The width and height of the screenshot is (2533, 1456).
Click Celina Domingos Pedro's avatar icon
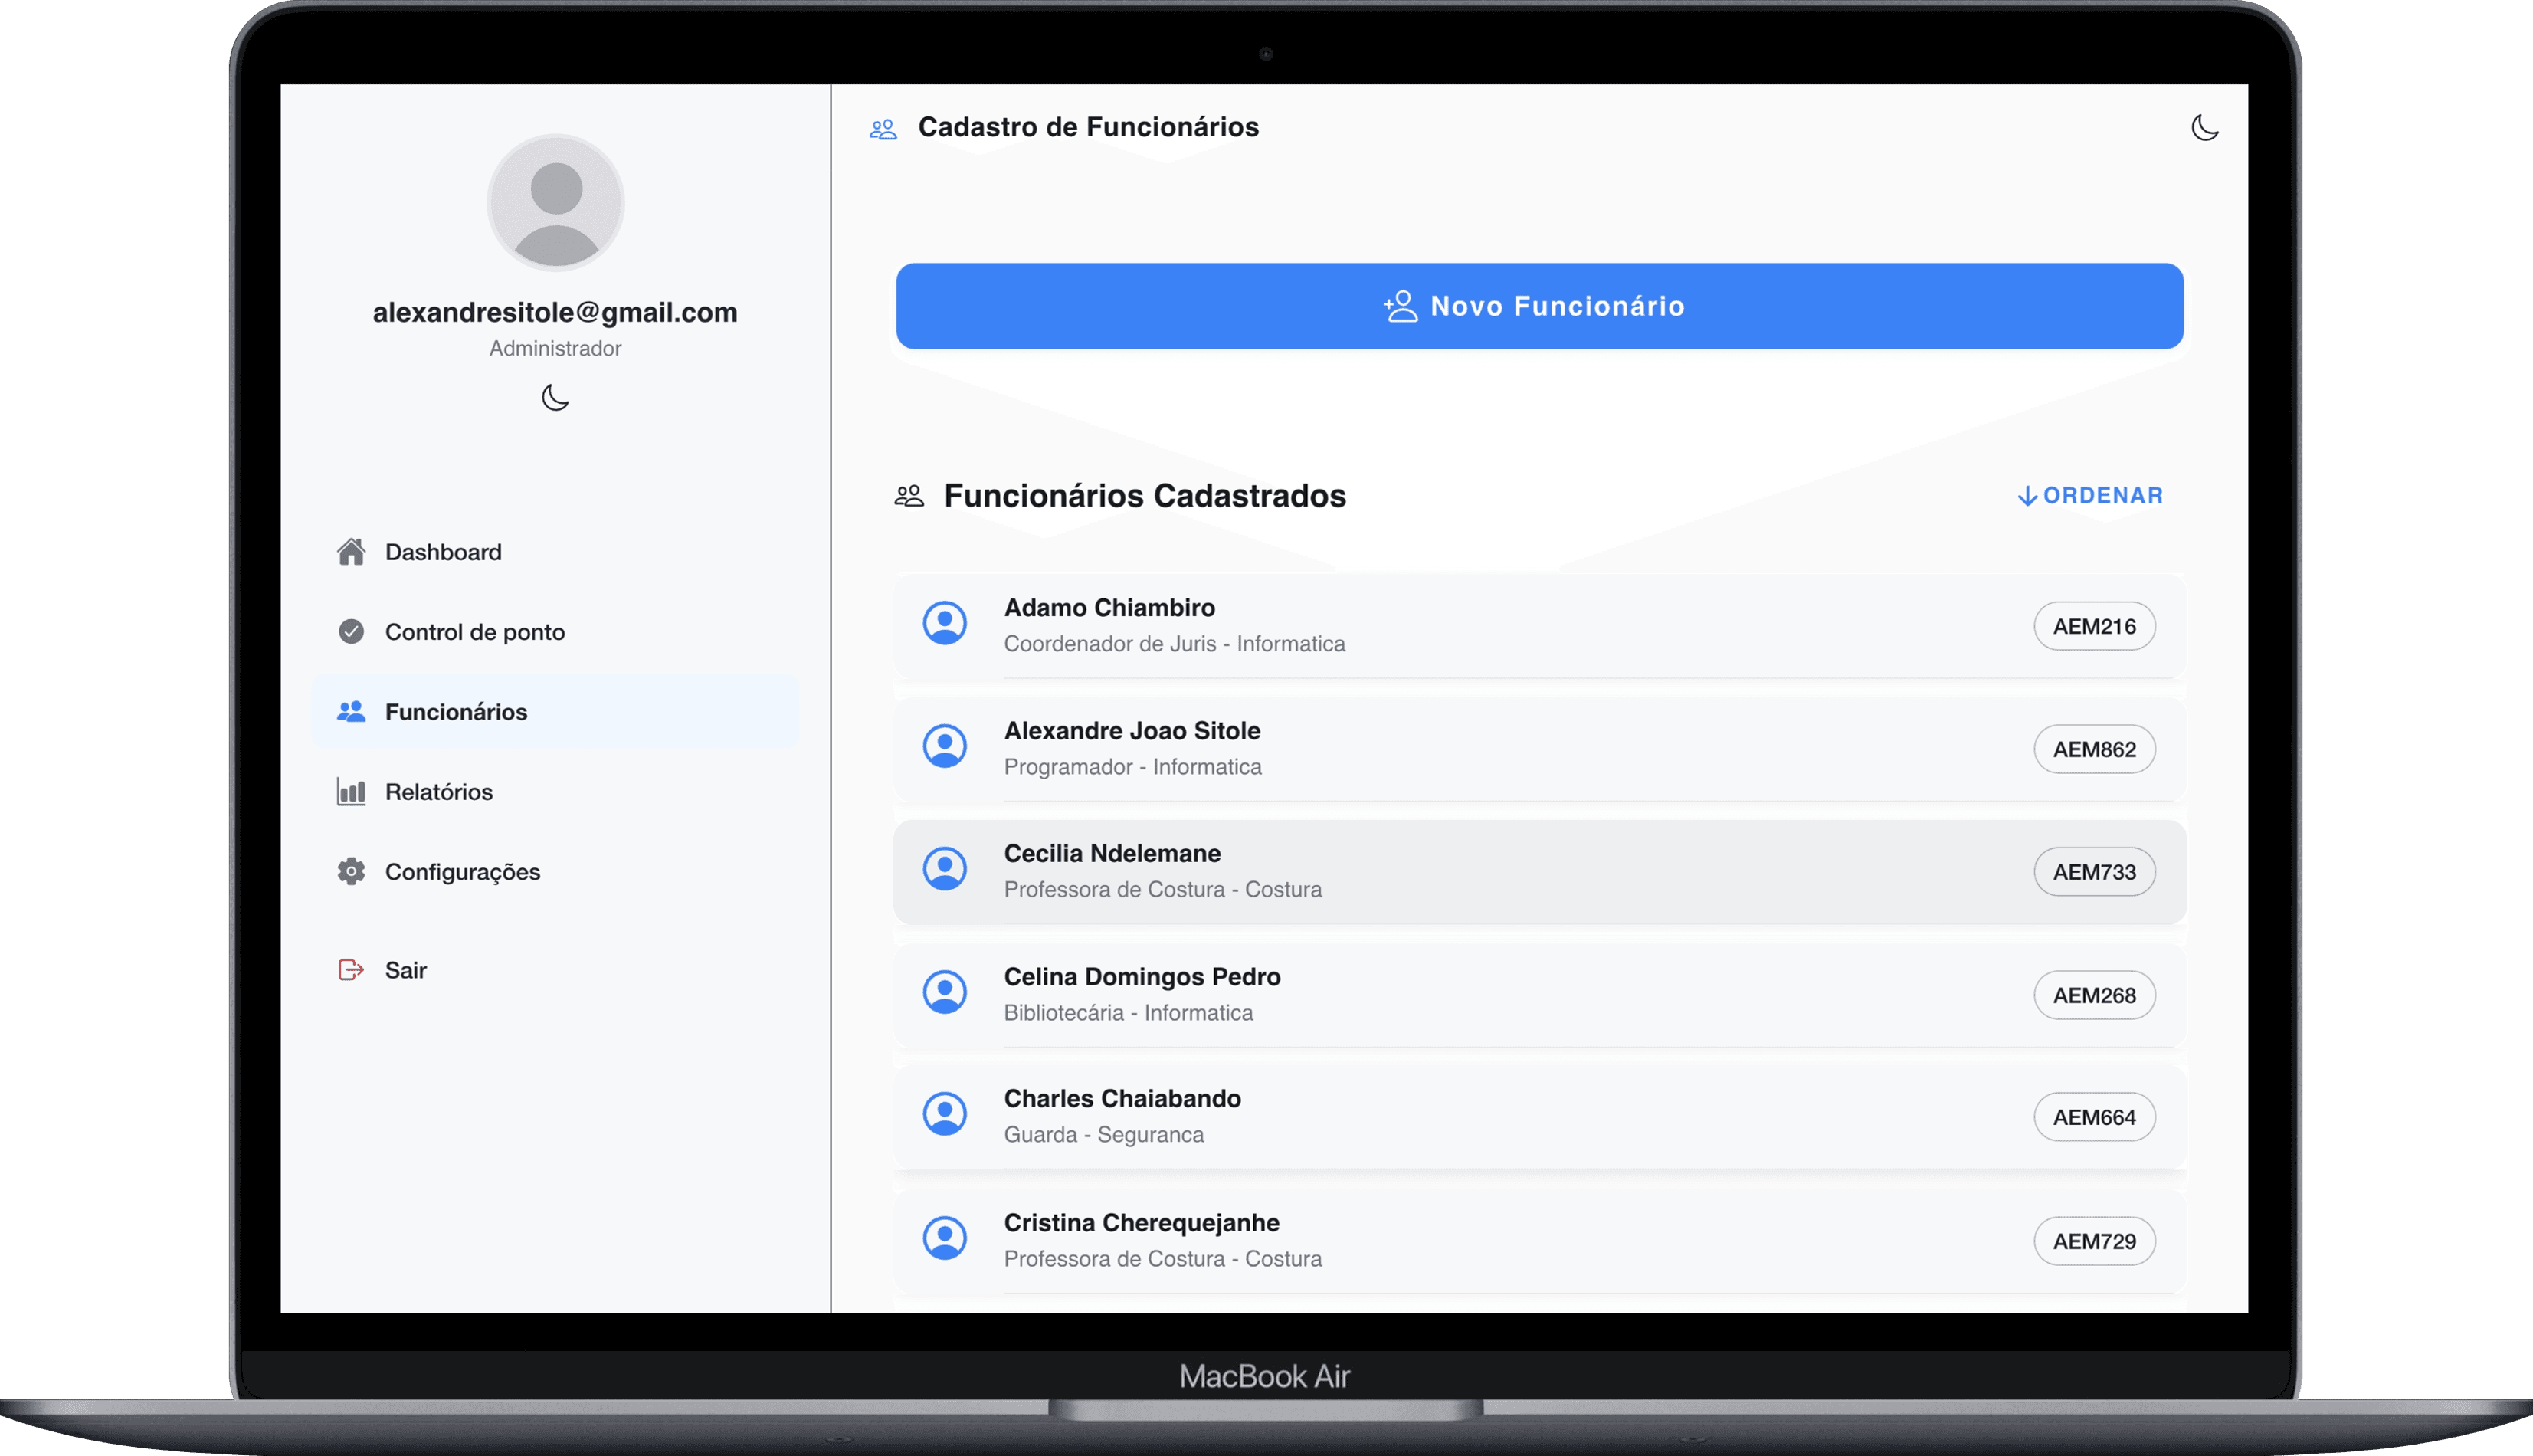click(x=945, y=992)
